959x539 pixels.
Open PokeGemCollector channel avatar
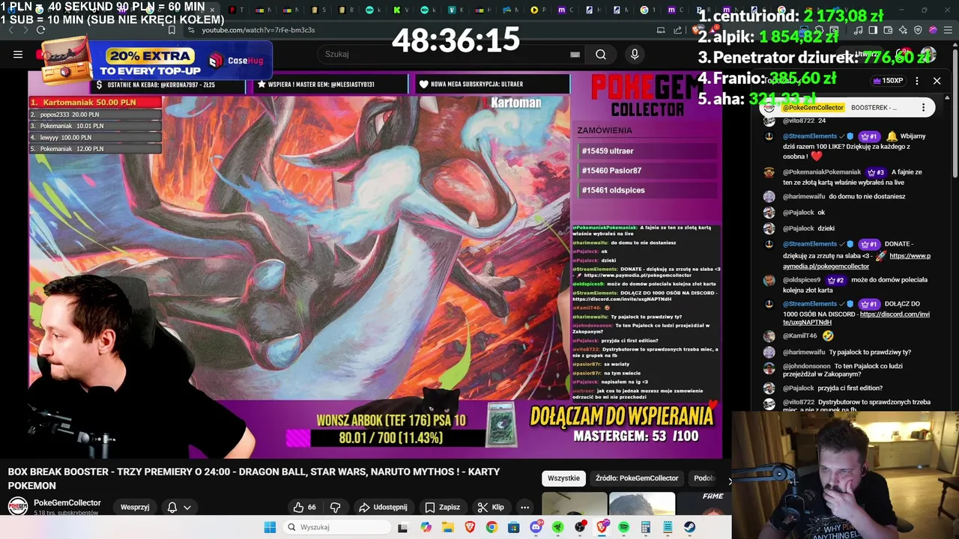click(18, 506)
